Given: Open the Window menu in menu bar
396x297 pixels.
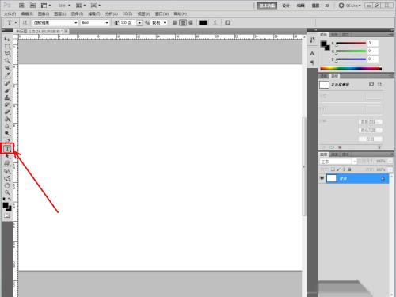Looking at the screenshot, I should (x=162, y=13).
